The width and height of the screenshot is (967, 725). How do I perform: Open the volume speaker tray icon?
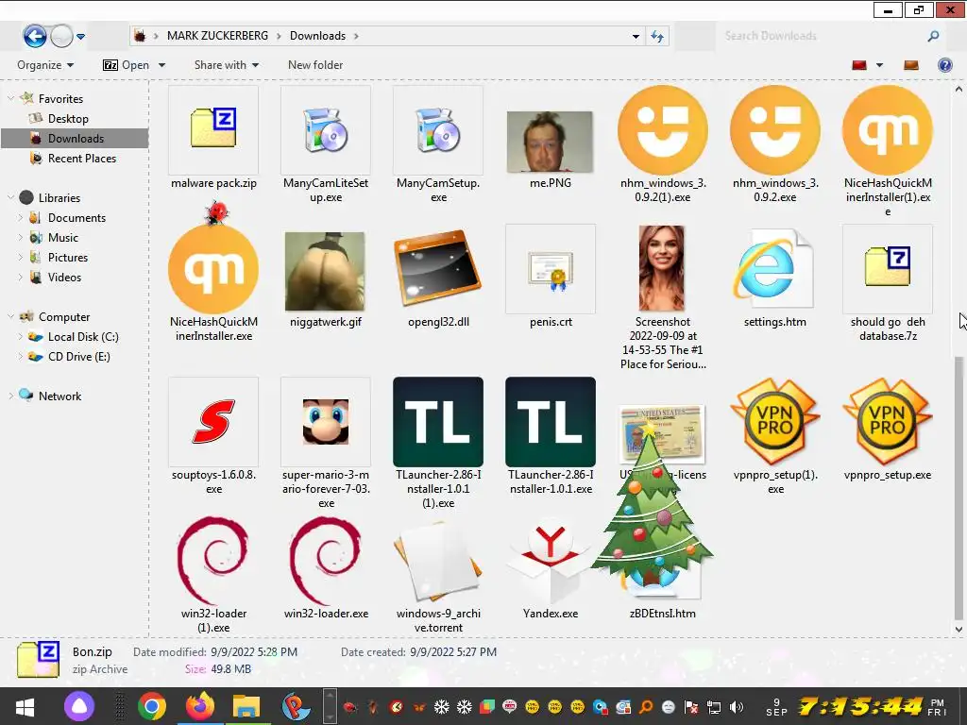737,707
